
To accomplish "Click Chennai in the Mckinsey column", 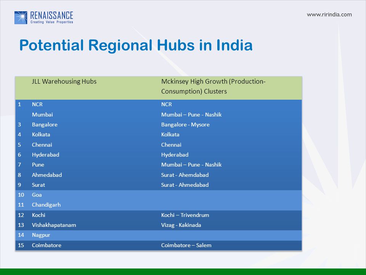I will (x=171, y=145).
